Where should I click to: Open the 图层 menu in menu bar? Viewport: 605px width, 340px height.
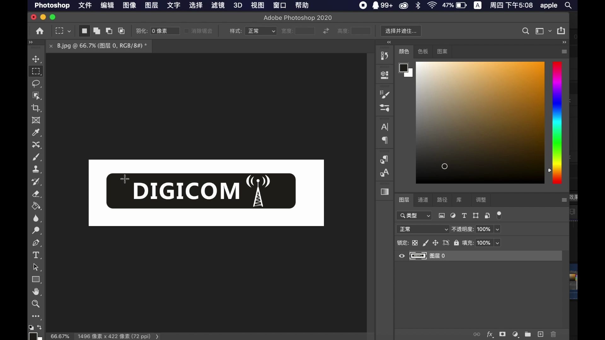[x=151, y=5]
